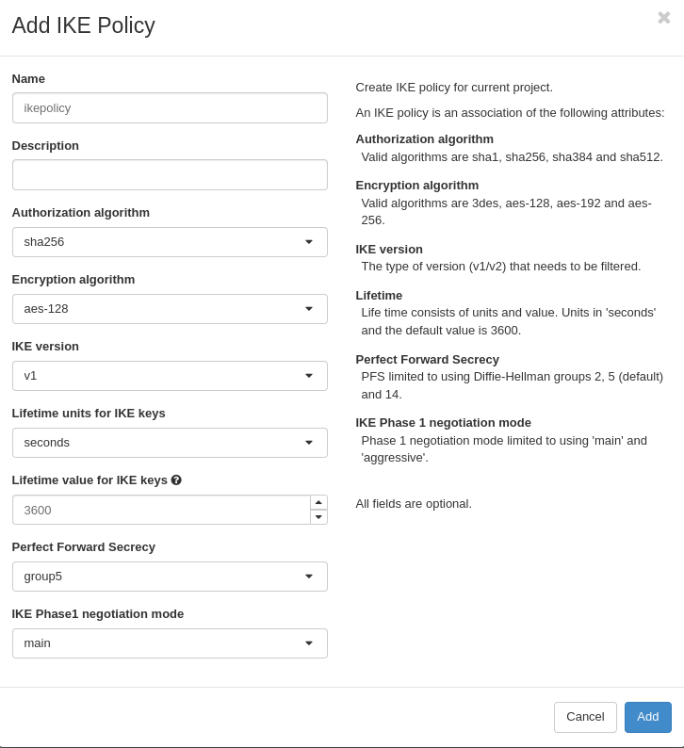Click the help icon beside Lifetime value
This screenshot has width=684, height=748.
(x=176, y=480)
